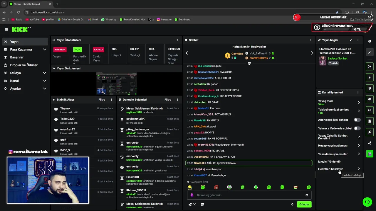Image resolution: width=376 pixels, height=211 pixels.
Task: Click the pencil edit icon in the right sidebar
Action: pyautogui.click(x=370, y=52)
